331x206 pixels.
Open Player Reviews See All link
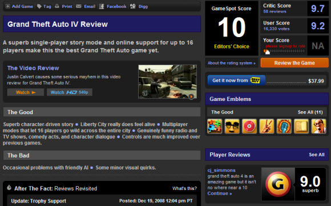[316, 155]
